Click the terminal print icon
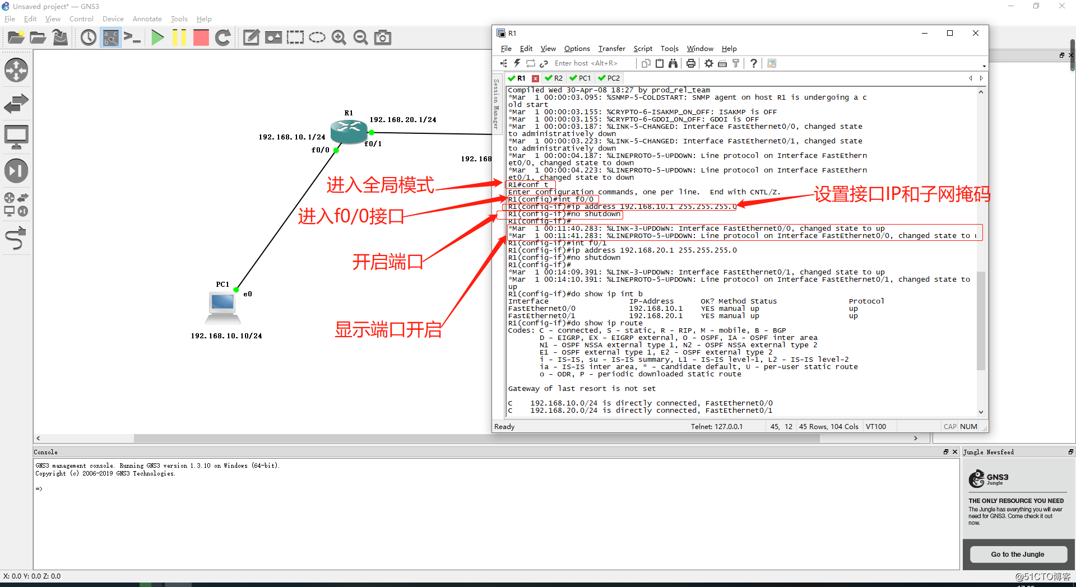The width and height of the screenshot is (1076, 587). click(x=691, y=63)
